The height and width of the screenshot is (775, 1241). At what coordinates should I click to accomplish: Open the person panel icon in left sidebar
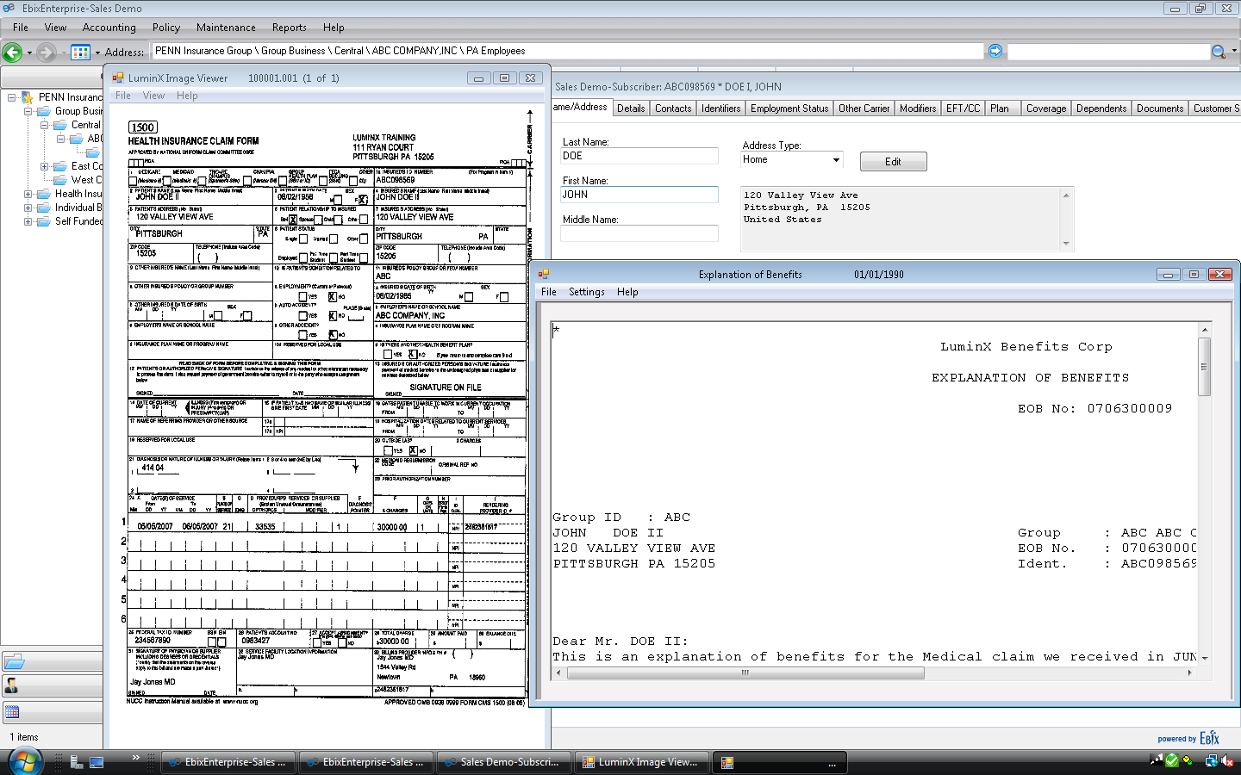(x=12, y=685)
